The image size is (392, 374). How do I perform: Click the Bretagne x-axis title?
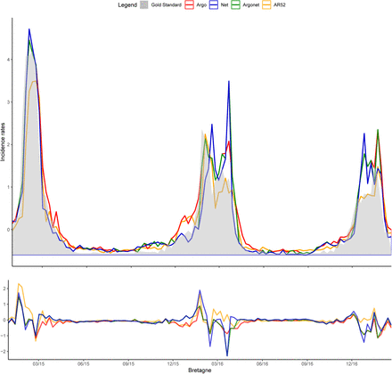click(200, 370)
